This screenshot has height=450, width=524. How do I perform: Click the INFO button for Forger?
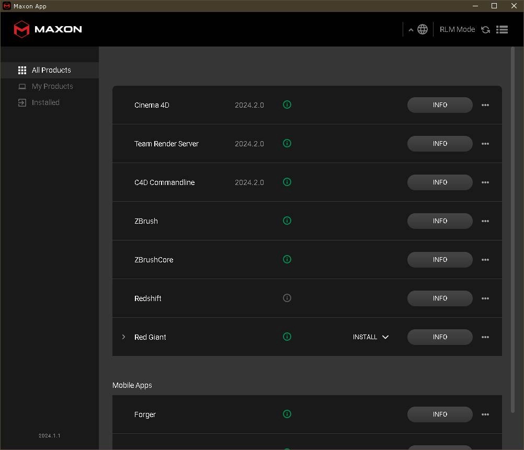(440, 414)
